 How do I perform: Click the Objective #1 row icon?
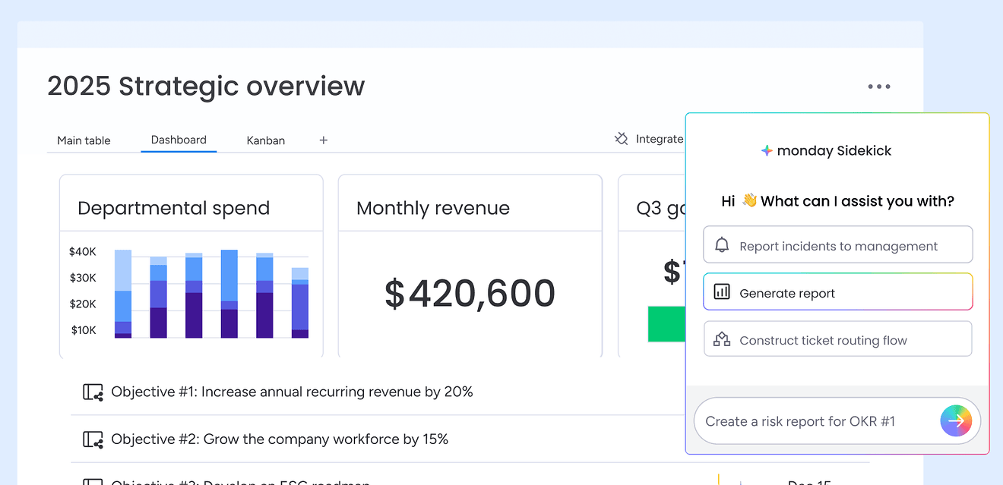pyautogui.click(x=93, y=392)
